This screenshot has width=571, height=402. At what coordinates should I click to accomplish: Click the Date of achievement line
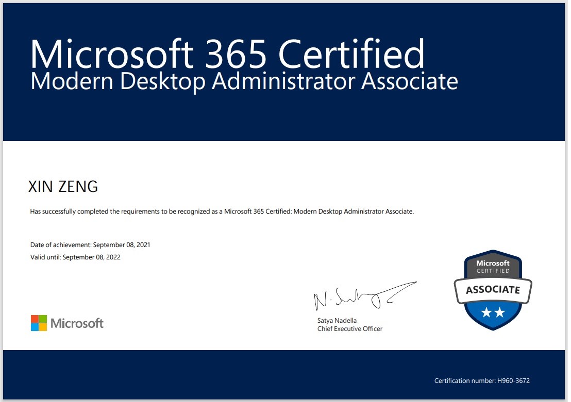[x=90, y=245]
